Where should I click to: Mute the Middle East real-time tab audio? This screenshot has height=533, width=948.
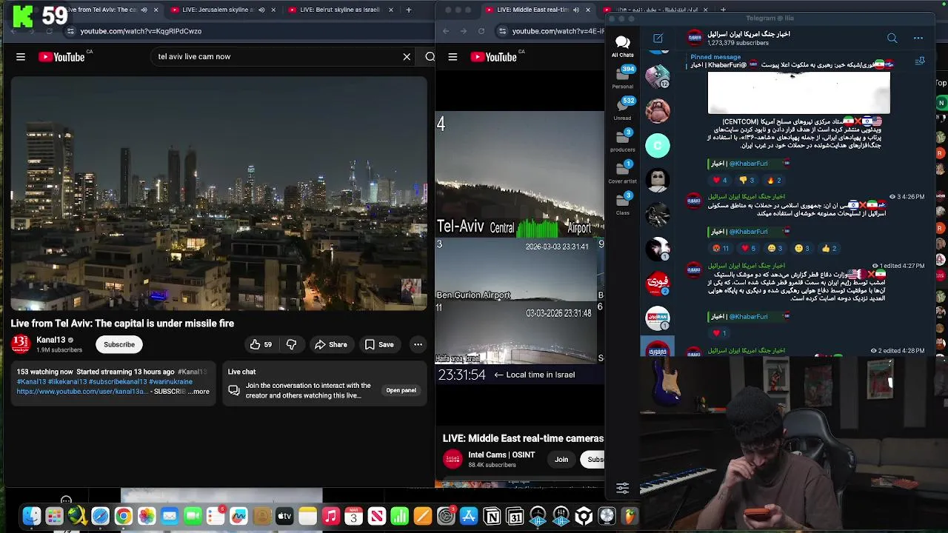(575, 10)
